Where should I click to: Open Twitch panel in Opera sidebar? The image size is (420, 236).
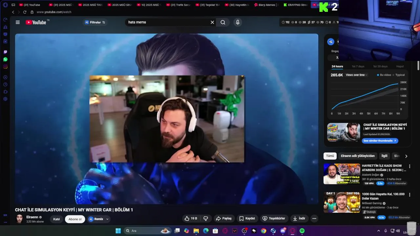(5, 52)
